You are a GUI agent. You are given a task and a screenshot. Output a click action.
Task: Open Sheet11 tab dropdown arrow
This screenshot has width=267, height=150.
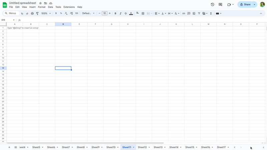point(133,147)
